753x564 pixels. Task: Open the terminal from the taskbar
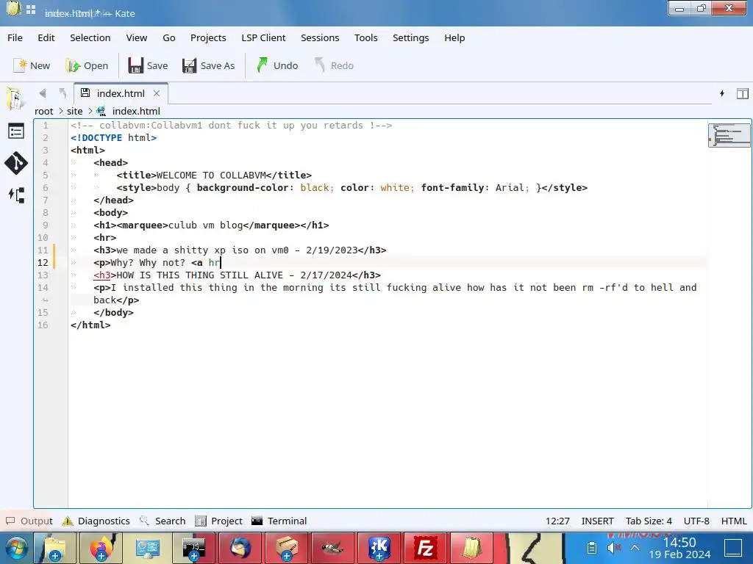click(x=193, y=548)
